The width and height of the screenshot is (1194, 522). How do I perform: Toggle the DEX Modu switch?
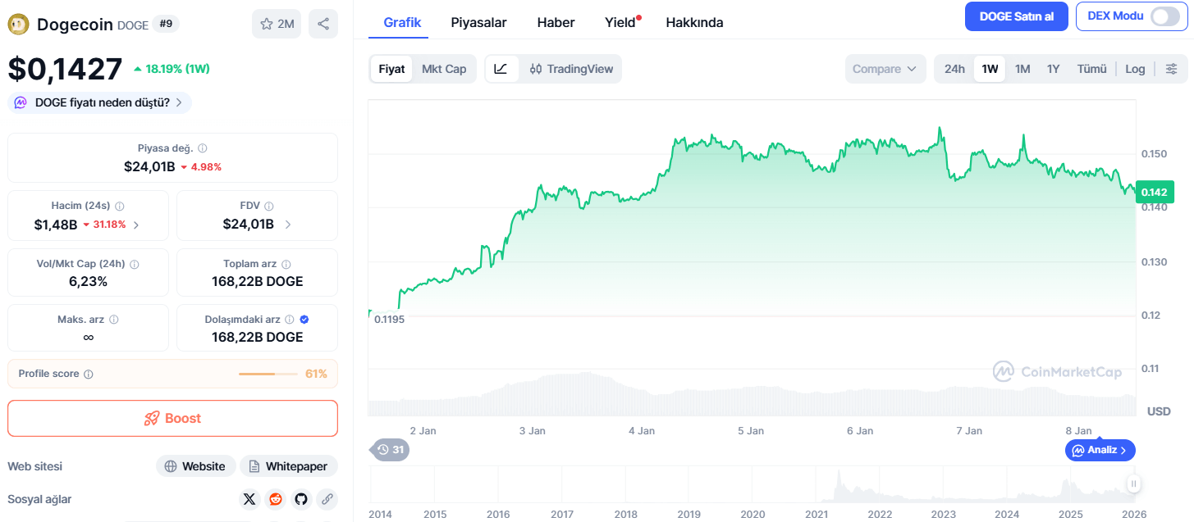click(1164, 16)
